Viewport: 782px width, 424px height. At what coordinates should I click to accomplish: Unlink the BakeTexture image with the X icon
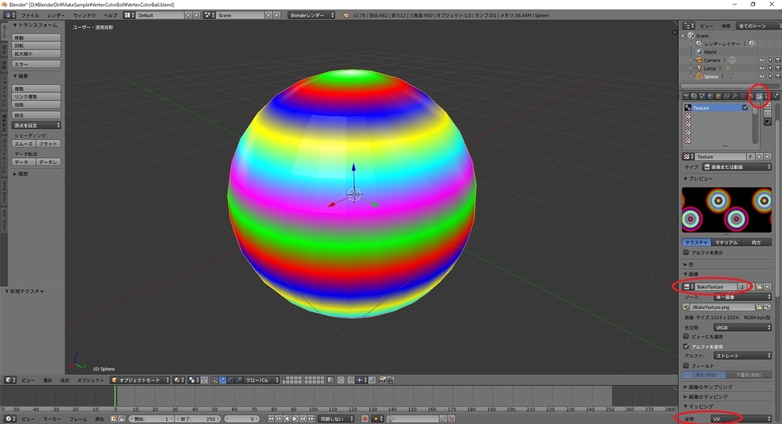click(x=767, y=286)
